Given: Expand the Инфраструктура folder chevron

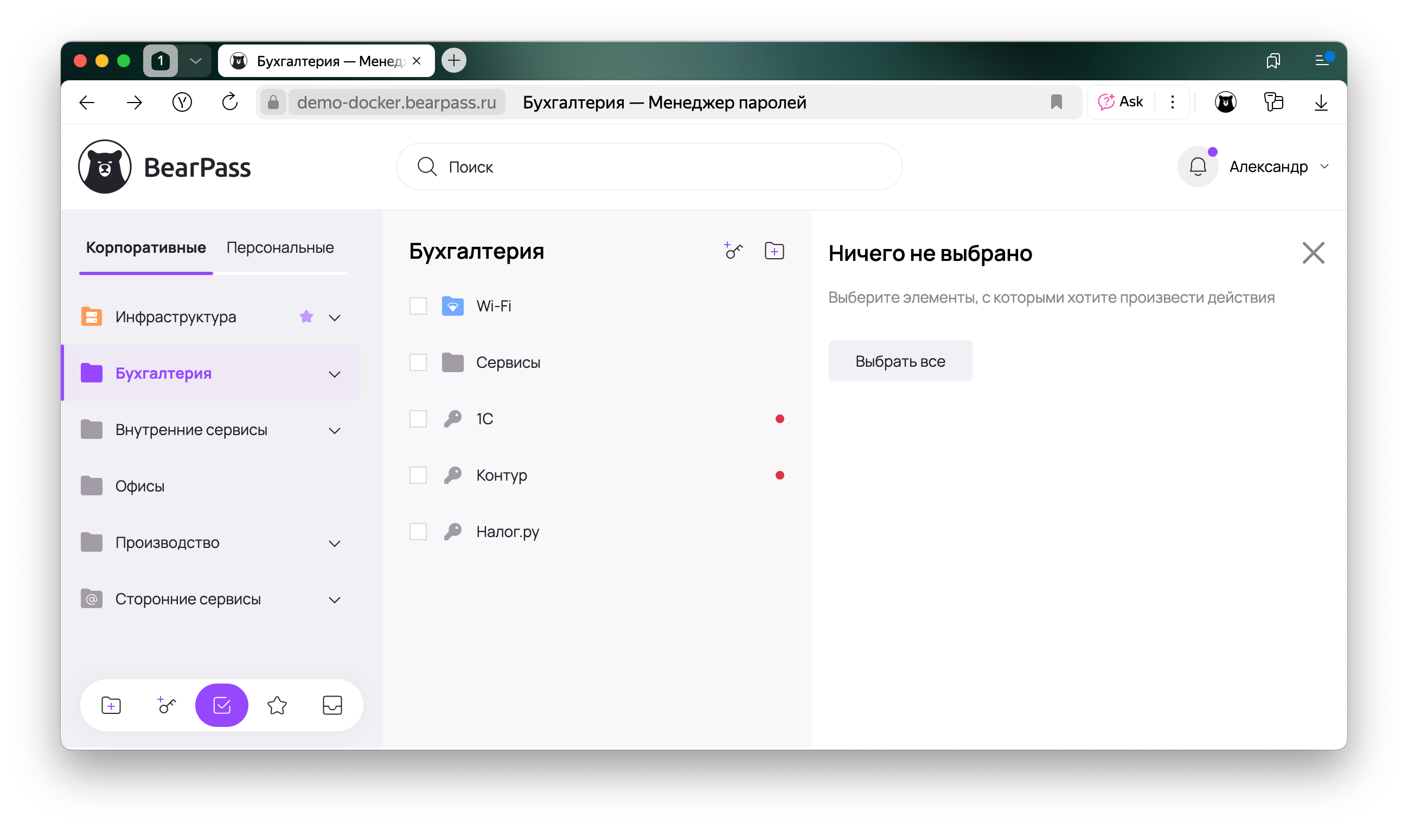Looking at the screenshot, I should pyautogui.click(x=335, y=318).
